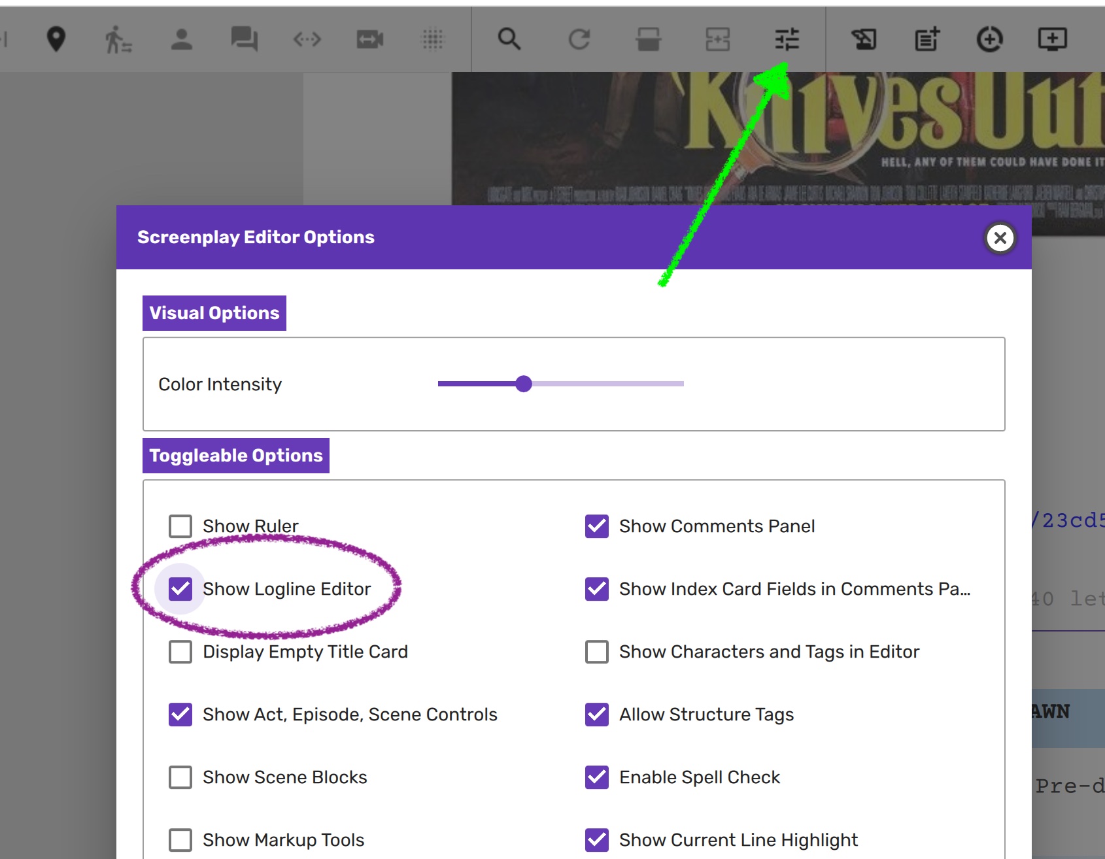
Task: Click the Color Intensity slider handle
Action: (x=523, y=384)
